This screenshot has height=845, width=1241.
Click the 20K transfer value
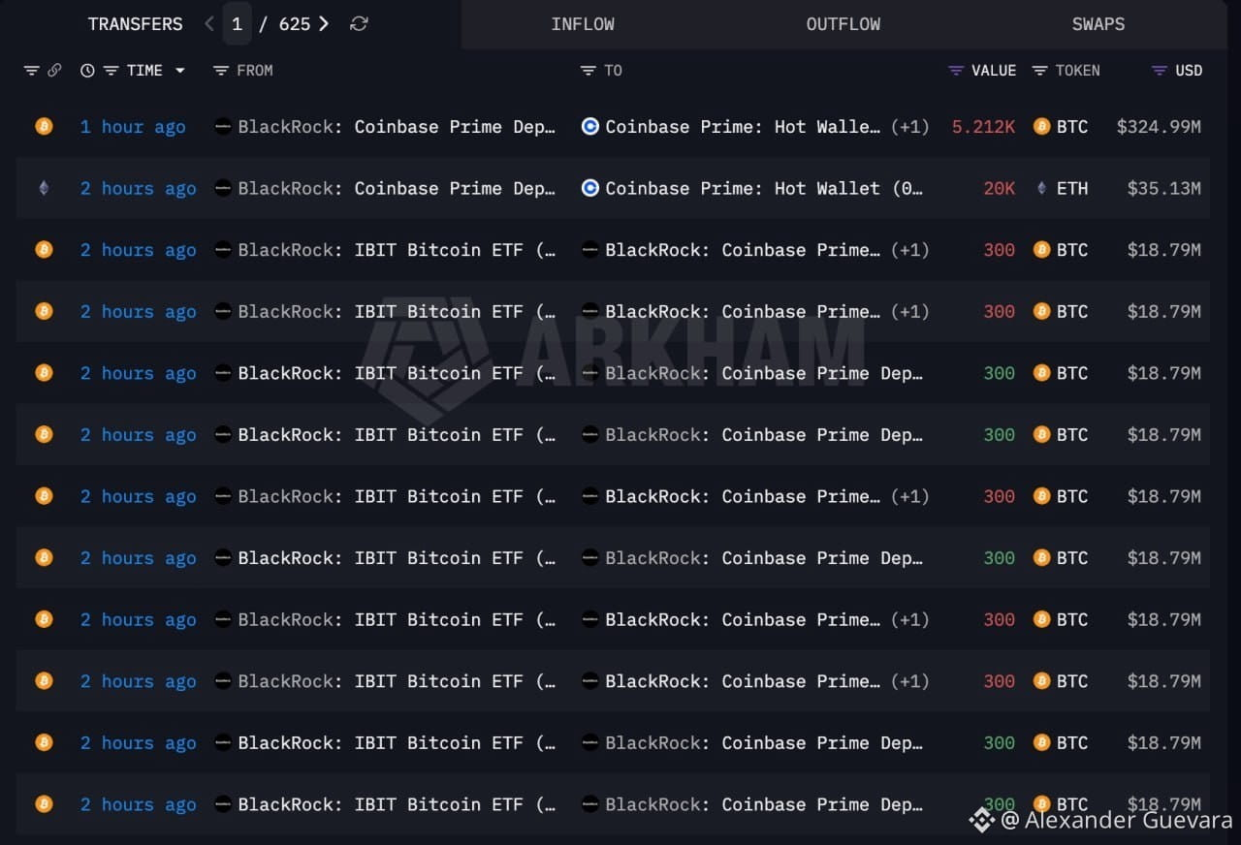click(x=1000, y=189)
